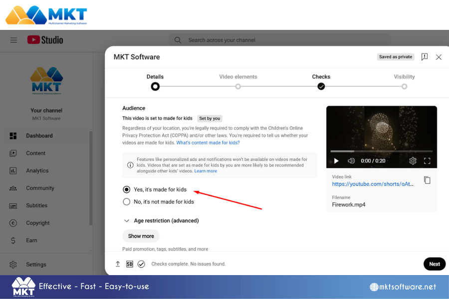Image resolution: width=449 pixels, height=299 pixels.
Task: Go to the Checks step
Action: tap(321, 82)
